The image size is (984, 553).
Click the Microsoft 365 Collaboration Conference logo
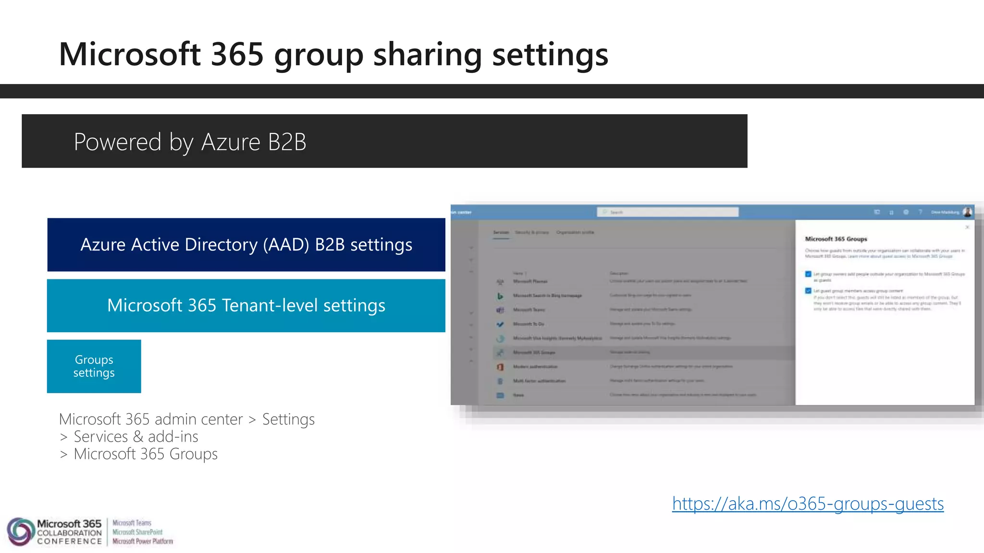click(x=54, y=532)
